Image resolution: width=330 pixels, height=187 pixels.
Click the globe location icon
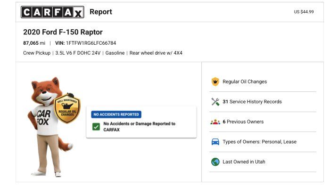click(215, 162)
